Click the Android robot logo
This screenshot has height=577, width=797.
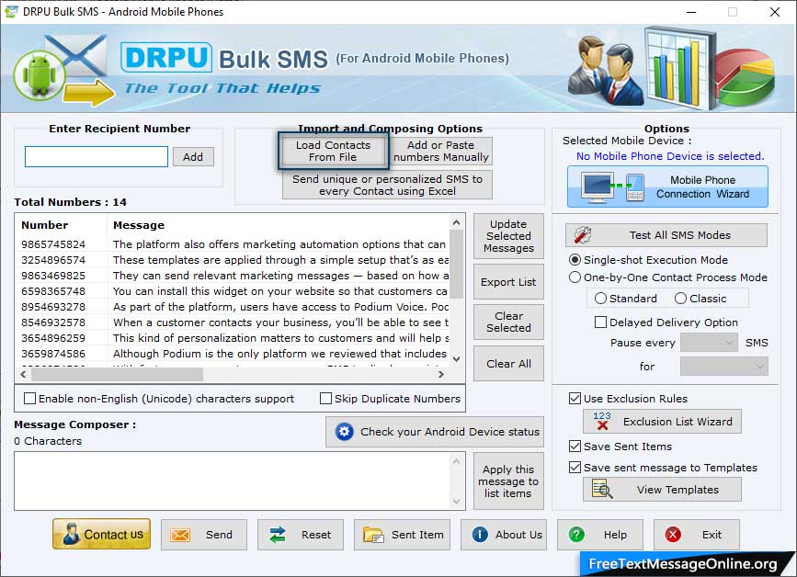coord(40,75)
